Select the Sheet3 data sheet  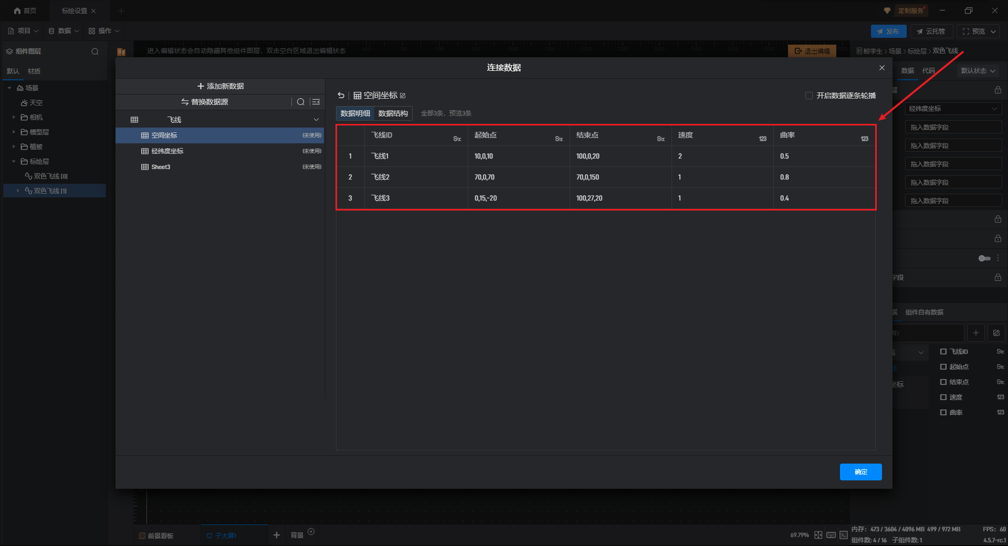pyautogui.click(x=220, y=167)
